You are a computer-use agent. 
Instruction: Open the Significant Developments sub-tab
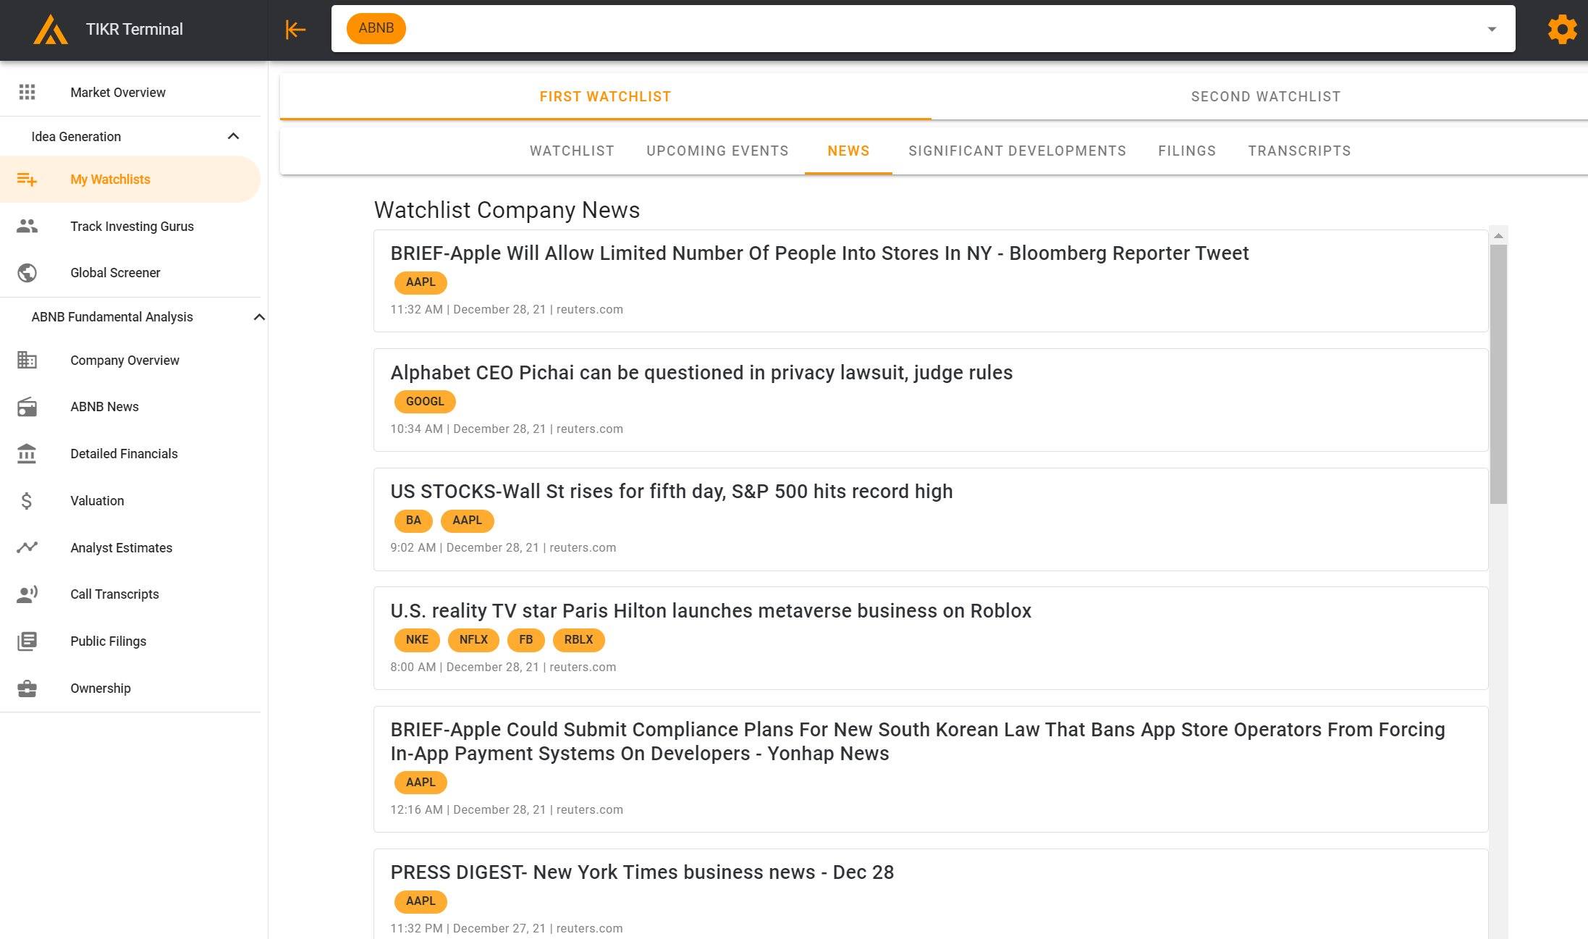[1018, 151]
